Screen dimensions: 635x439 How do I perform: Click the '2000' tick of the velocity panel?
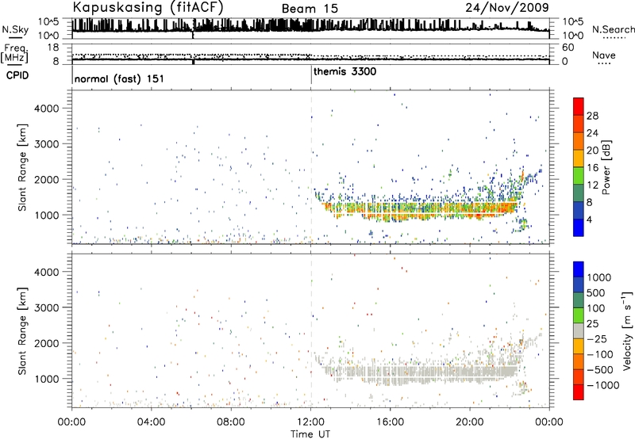click(46, 343)
